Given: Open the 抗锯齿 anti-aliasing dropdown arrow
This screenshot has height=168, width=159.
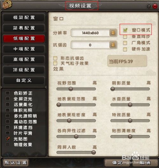Looking at the screenshot, I should (113, 45).
